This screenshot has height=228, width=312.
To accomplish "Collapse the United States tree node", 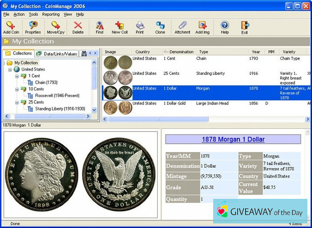I will click(10, 69).
